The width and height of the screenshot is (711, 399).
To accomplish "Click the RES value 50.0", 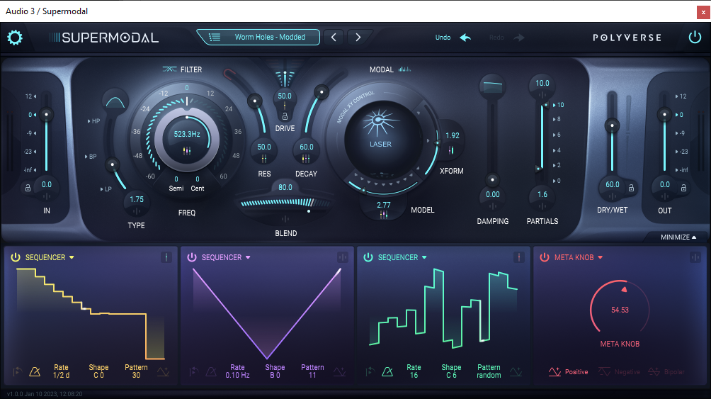I will (x=264, y=147).
